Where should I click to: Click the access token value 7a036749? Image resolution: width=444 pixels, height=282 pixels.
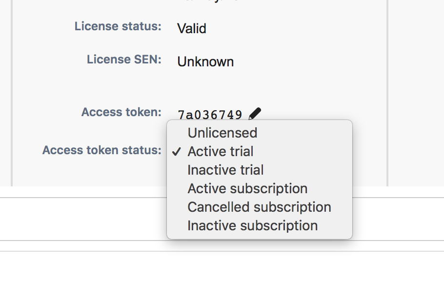[210, 115]
